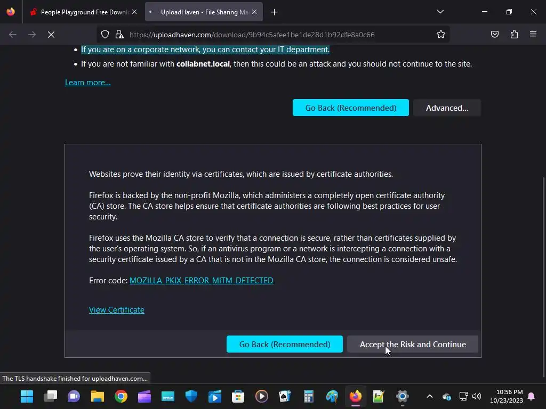The image size is (546, 409).
Task: Launch the Solitaire cards app icon
Action: pos(285,396)
